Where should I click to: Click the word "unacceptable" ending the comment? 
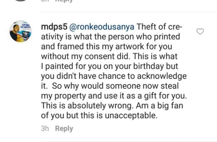[x=131, y=116]
